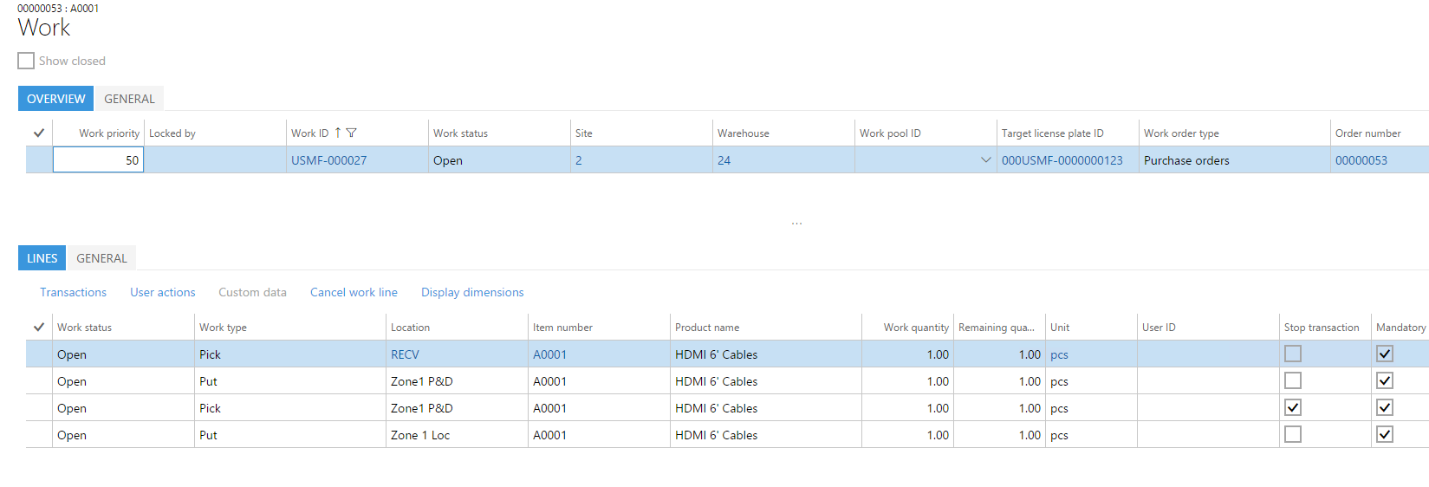The image size is (1429, 487).
Task: Uncheck Mandatory for Zone 1 Loc Put line
Action: click(1384, 434)
